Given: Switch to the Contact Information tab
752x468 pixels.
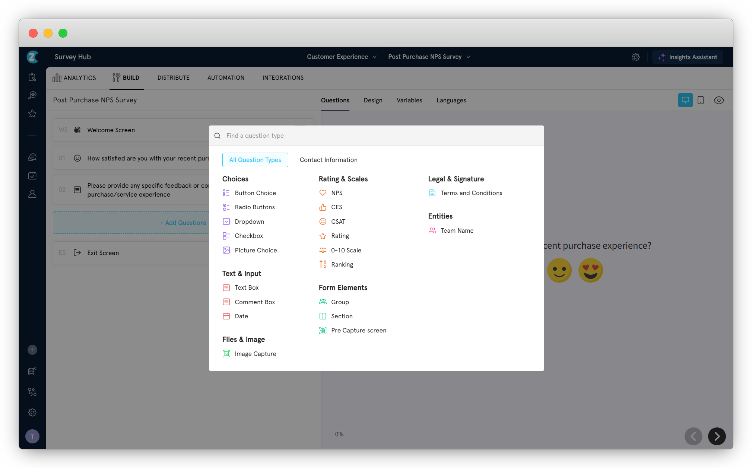Looking at the screenshot, I should [328, 160].
